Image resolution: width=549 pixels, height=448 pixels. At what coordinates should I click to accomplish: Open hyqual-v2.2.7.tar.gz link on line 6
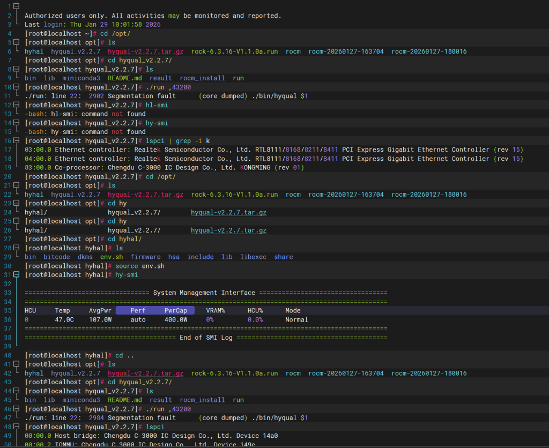[x=145, y=51]
